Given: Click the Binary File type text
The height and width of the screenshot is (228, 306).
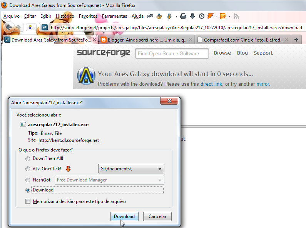Looking at the screenshot, I should pyautogui.click(x=51, y=133).
